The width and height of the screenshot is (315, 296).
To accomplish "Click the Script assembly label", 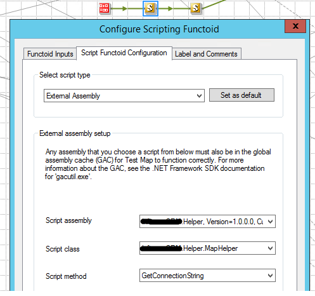I will (68, 220).
